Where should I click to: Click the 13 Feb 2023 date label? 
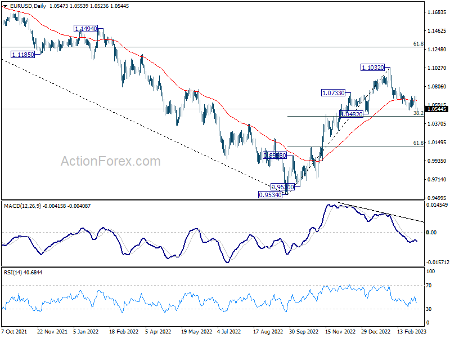point(412,331)
